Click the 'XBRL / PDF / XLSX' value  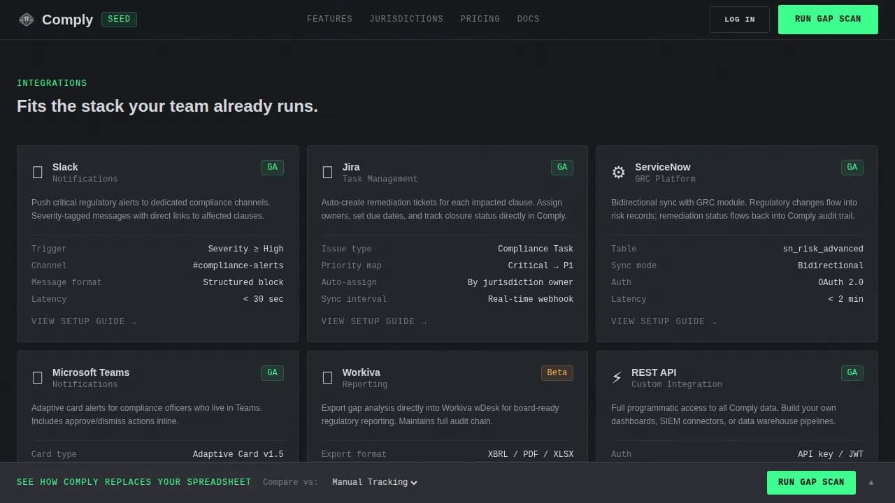click(531, 454)
